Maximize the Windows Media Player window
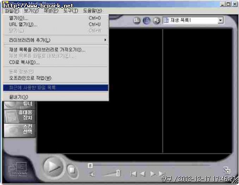 click(228, 4)
